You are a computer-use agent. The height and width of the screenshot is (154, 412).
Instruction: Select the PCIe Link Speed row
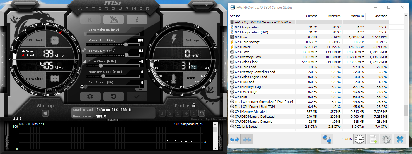pyautogui.click(x=309, y=127)
